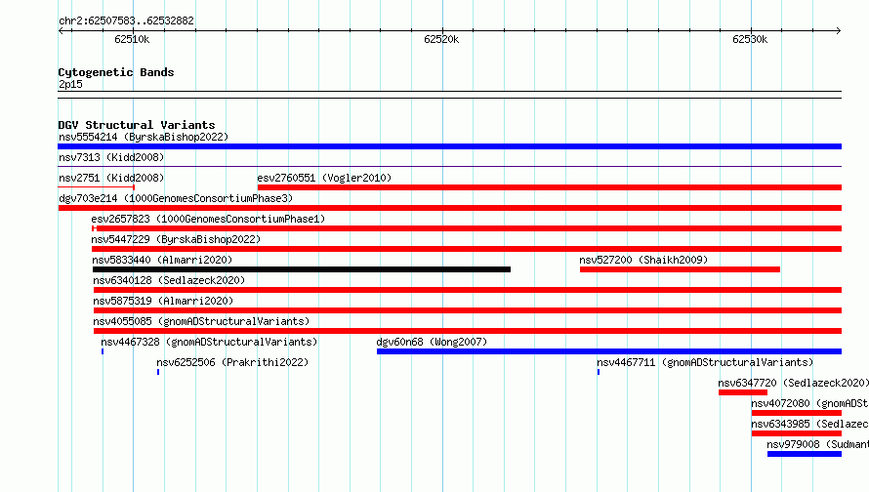Open nsv6252506 (Prakrithi2022) variant label
The image size is (869, 492).
(232, 362)
